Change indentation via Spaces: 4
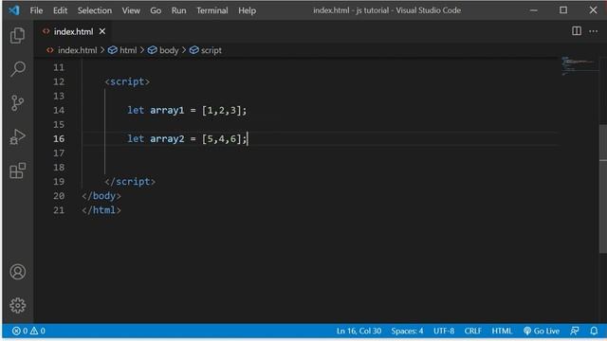Image resolution: width=607 pixels, height=341 pixels. tap(407, 331)
